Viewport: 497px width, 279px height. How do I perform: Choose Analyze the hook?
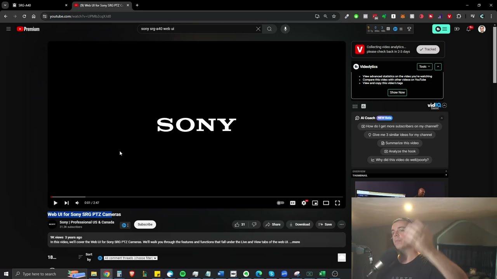(x=400, y=152)
